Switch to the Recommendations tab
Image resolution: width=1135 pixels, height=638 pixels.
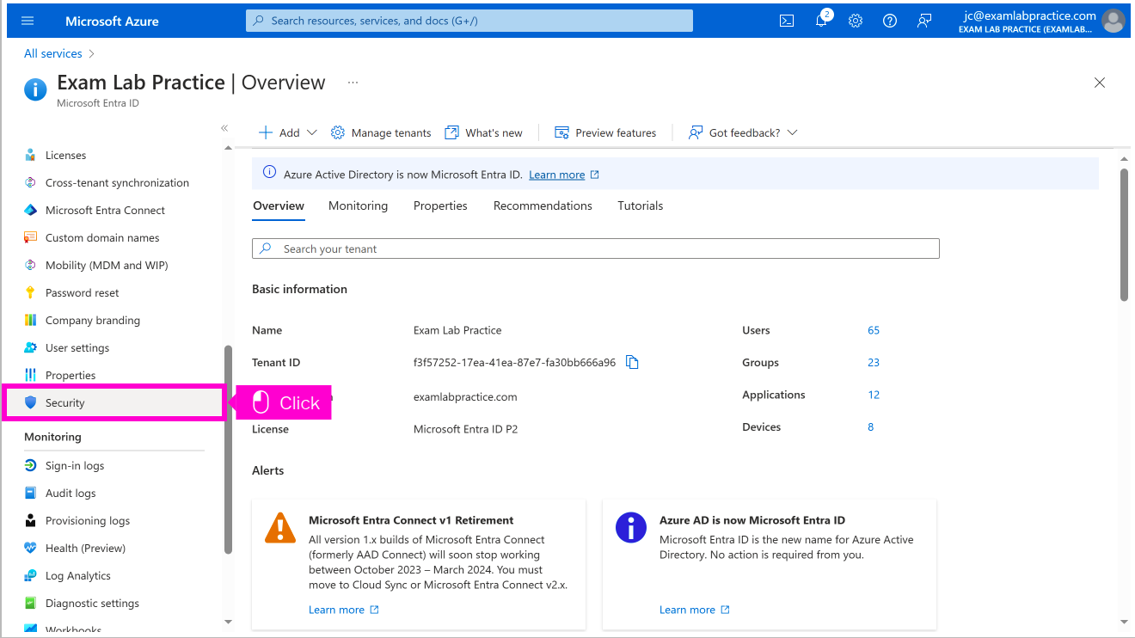[x=543, y=206]
